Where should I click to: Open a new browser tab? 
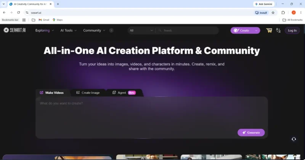[58, 4]
